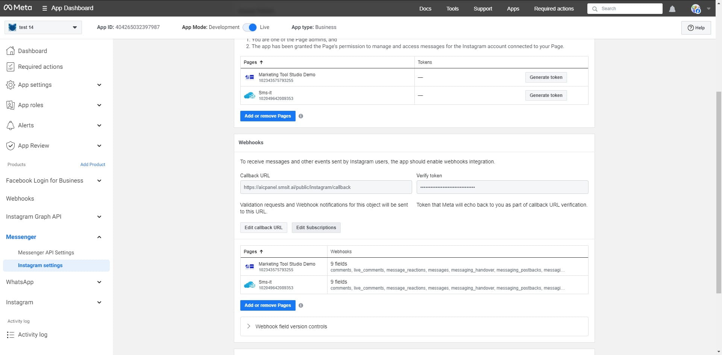
Task: Switch App Mode to Live using the toggle
Action: point(249,27)
